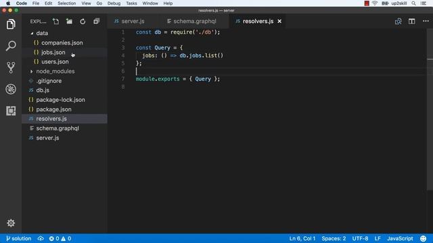
Task: Open the Search view in activity bar
Action: [11, 46]
